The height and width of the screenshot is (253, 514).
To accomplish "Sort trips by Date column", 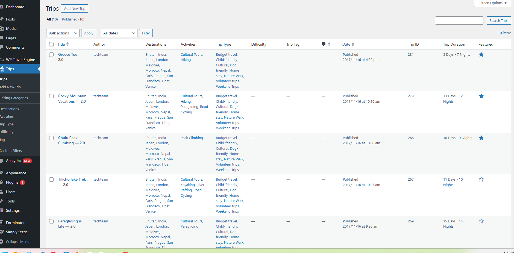I will point(346,44).
